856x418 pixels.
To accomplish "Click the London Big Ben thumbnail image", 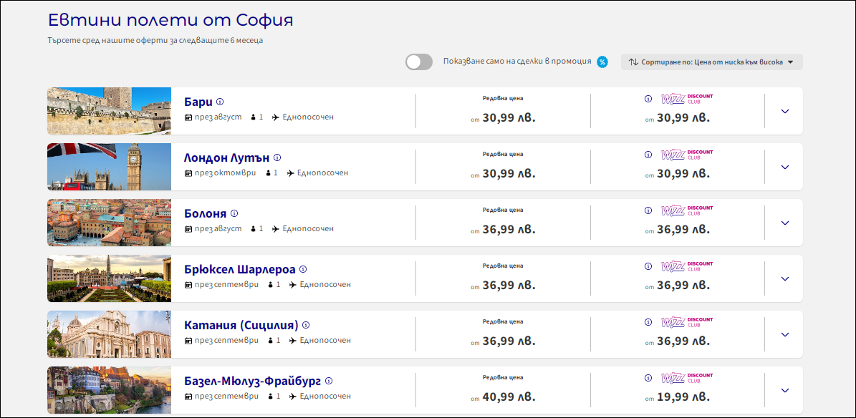I will point(109,167).
